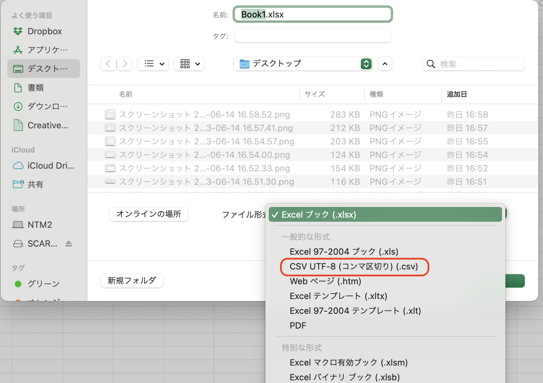
Task: Click the 新規フォルダ button
Action: point(132,281)
